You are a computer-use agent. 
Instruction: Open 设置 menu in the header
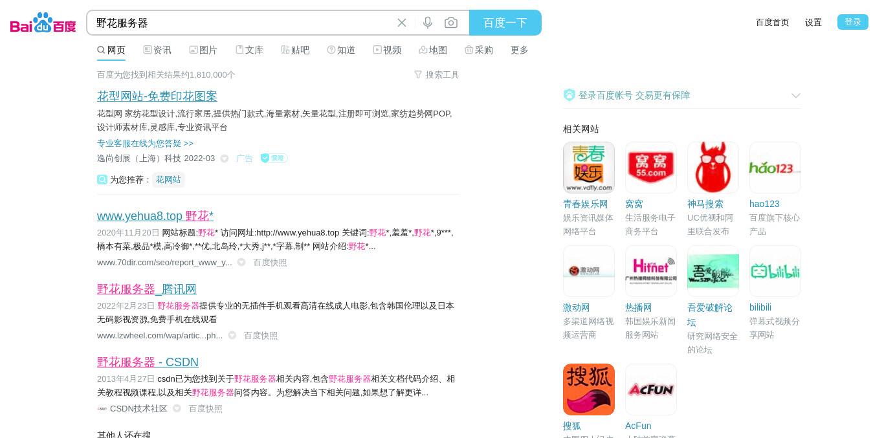813,22
